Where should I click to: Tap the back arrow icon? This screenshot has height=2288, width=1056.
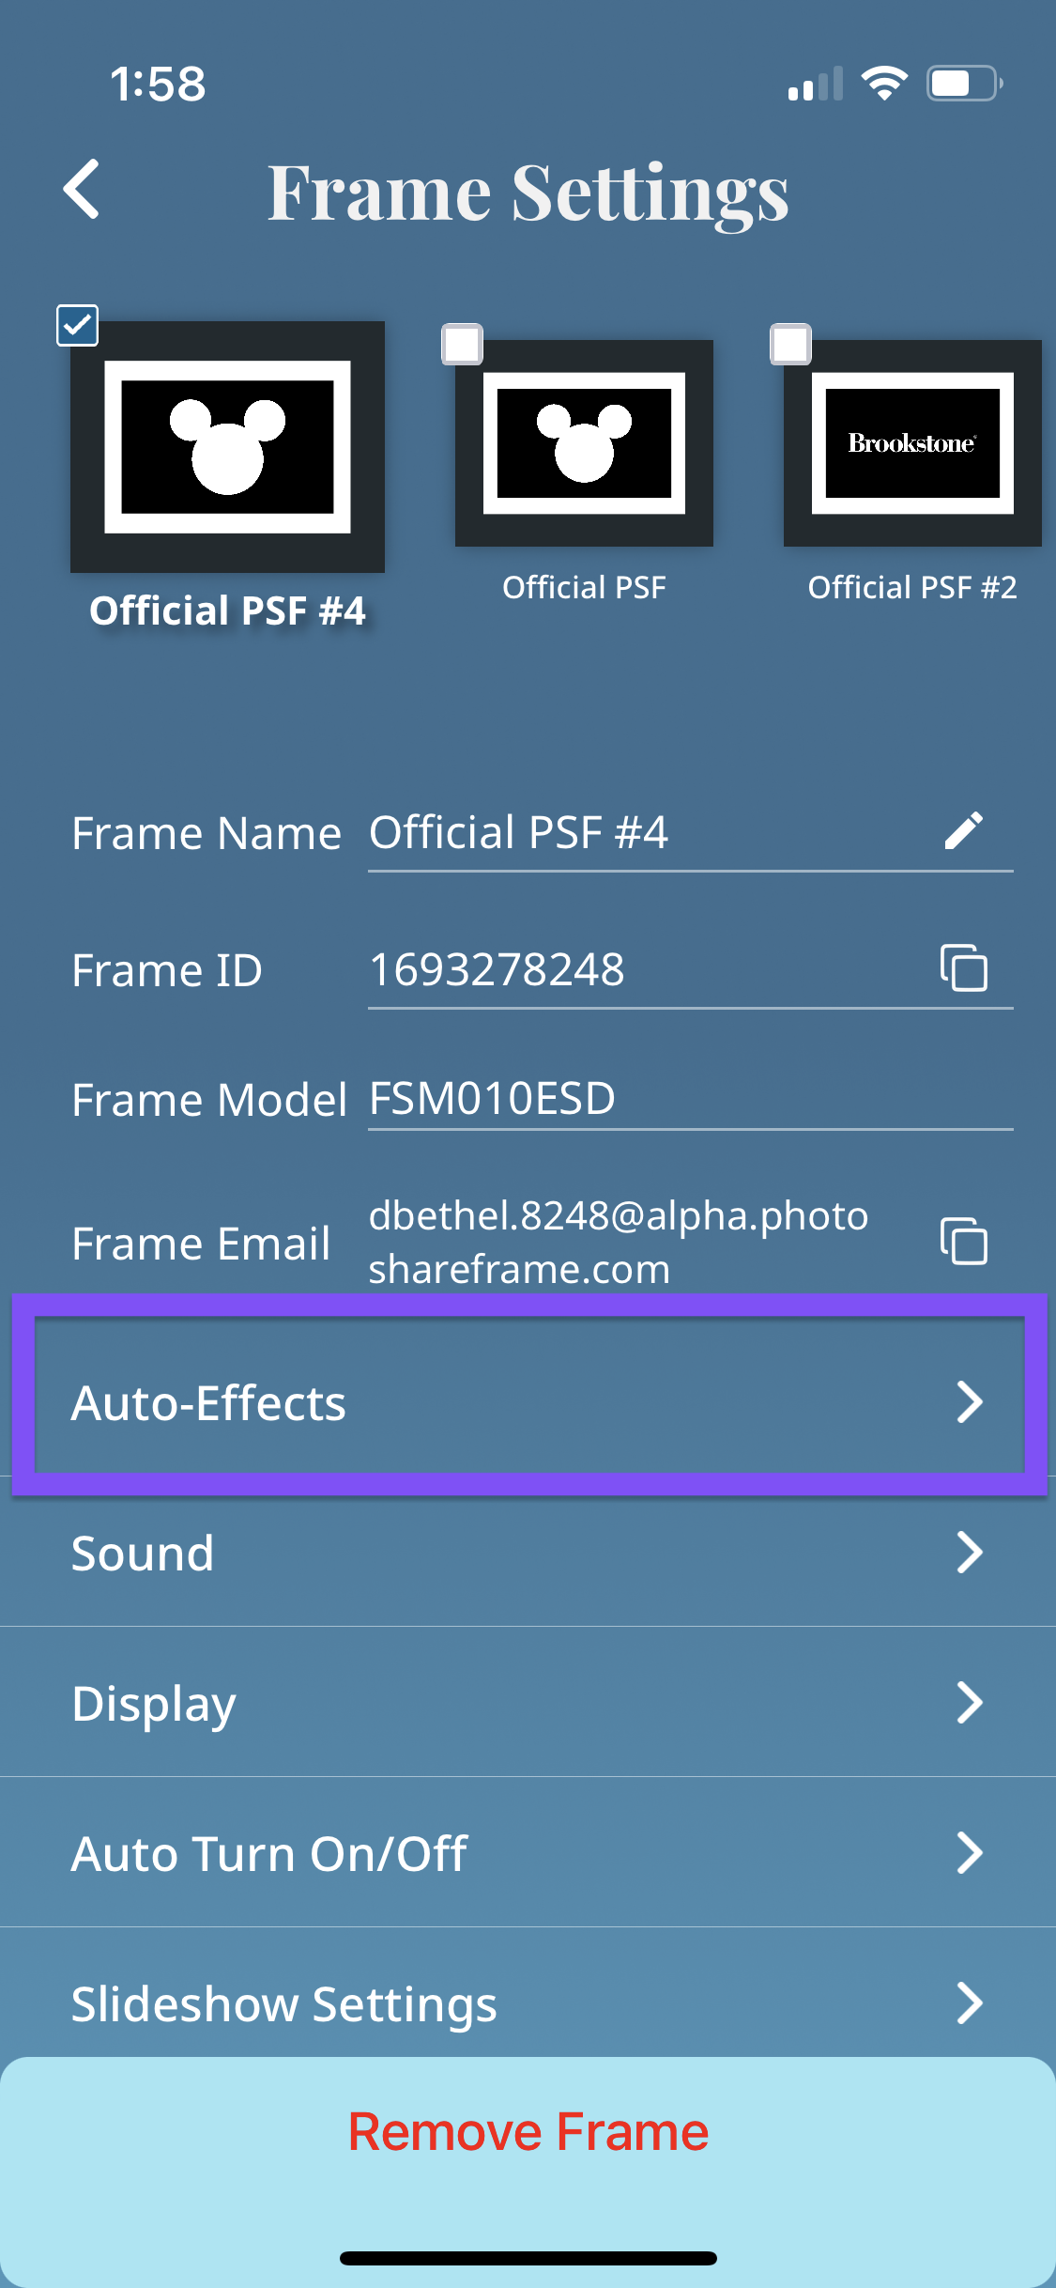click(82, 189)
